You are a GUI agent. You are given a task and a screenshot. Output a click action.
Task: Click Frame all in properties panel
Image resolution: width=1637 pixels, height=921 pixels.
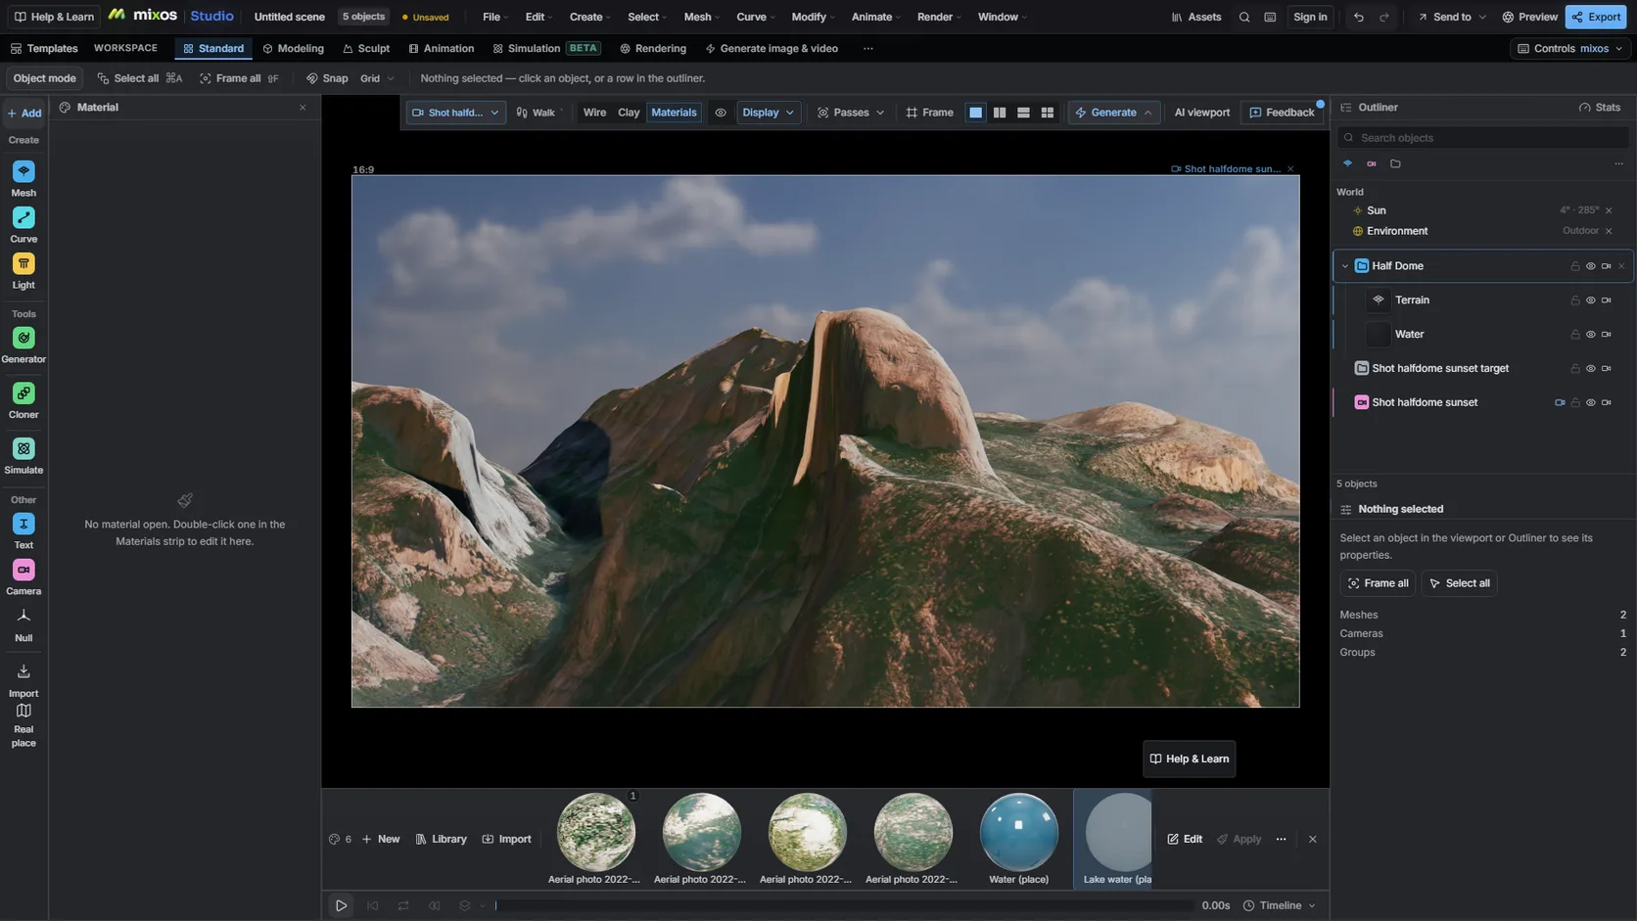click(1378, 583)
